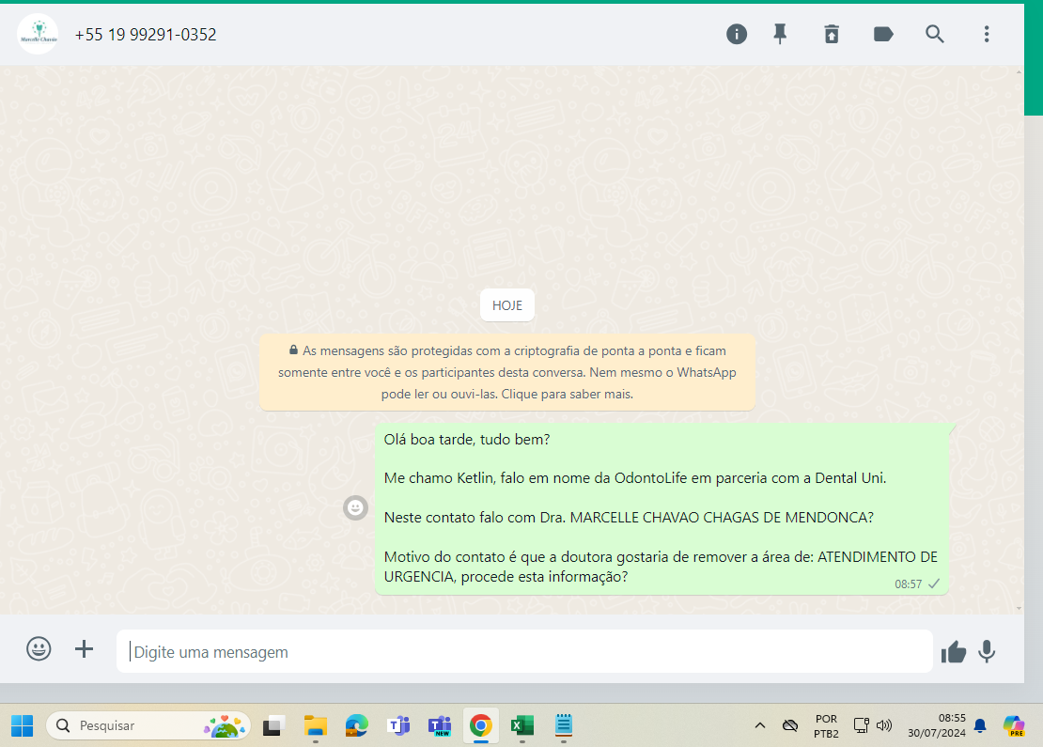
Task: Click the 08:57 message timestamp
Action: click(x=908, y=584)
